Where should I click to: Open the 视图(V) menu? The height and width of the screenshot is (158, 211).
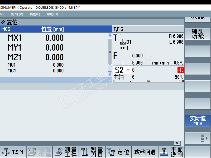(x=17, y=14)
